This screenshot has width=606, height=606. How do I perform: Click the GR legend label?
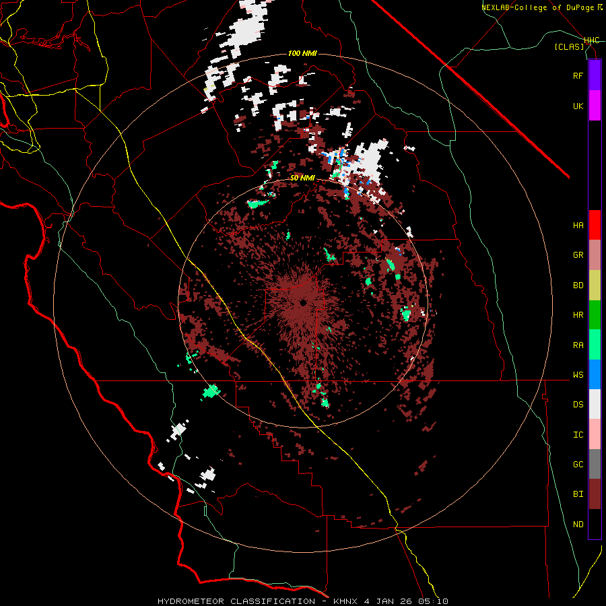pyautogui.click(x=578, y=255)
